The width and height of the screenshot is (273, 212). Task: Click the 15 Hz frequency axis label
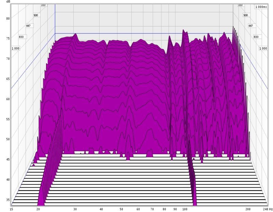12,209
